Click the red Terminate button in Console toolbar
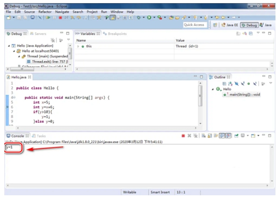Image resolution: width=279 pixels, height=198 pixels. (x=184, y=136)
